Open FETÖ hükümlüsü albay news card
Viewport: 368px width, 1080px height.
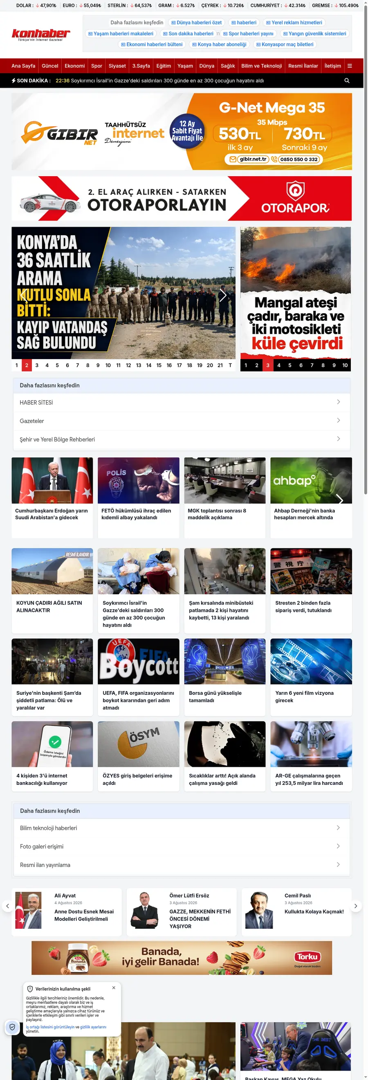(x=139, y=498)
